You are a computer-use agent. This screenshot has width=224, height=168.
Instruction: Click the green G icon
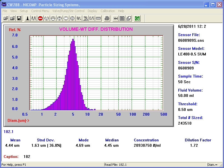point(137,18)
